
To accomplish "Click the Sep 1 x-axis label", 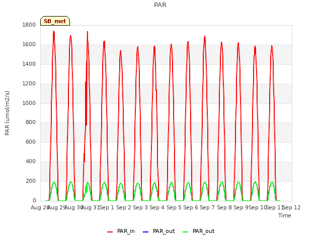I will (107, 207).
